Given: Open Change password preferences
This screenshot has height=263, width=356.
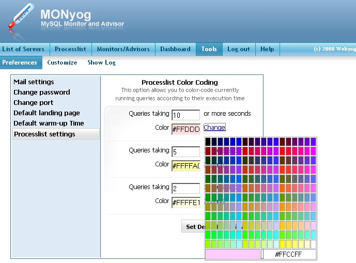Looking at the screenshot, I should pos(42,92).
